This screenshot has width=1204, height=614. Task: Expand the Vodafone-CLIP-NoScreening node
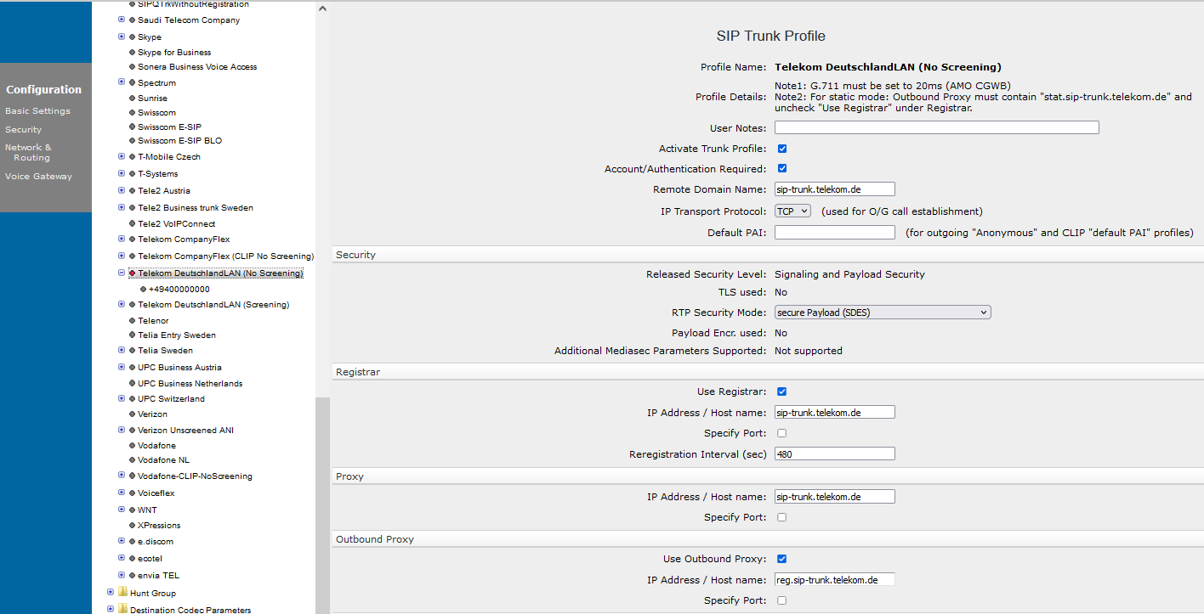(x=122, y=476)
